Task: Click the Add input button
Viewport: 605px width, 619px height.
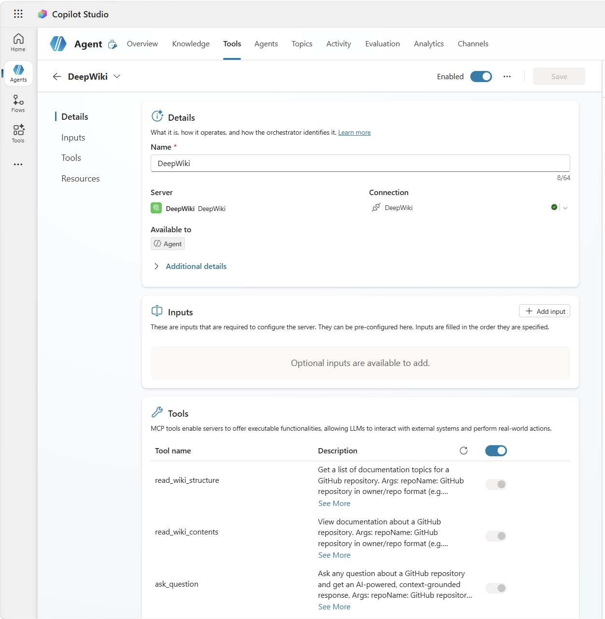Action: (x=545, y=311)
